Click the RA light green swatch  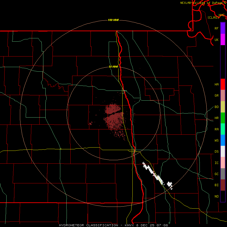click(x=223, y=129)
